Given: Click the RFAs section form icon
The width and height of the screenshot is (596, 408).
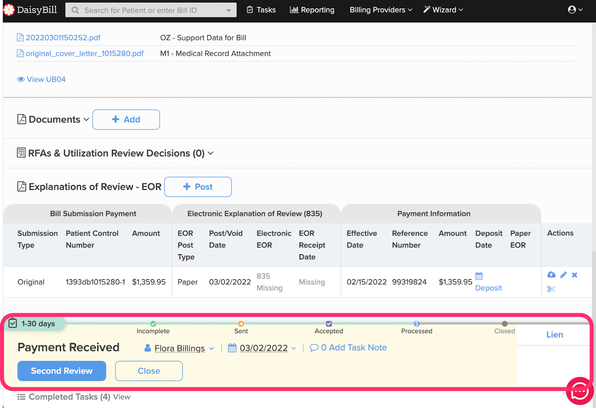Looking at the screenshot, I should [21, 153].
